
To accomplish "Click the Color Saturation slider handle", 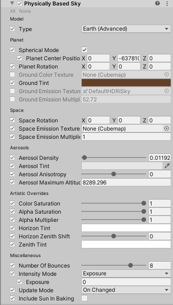I will (144, 203).
